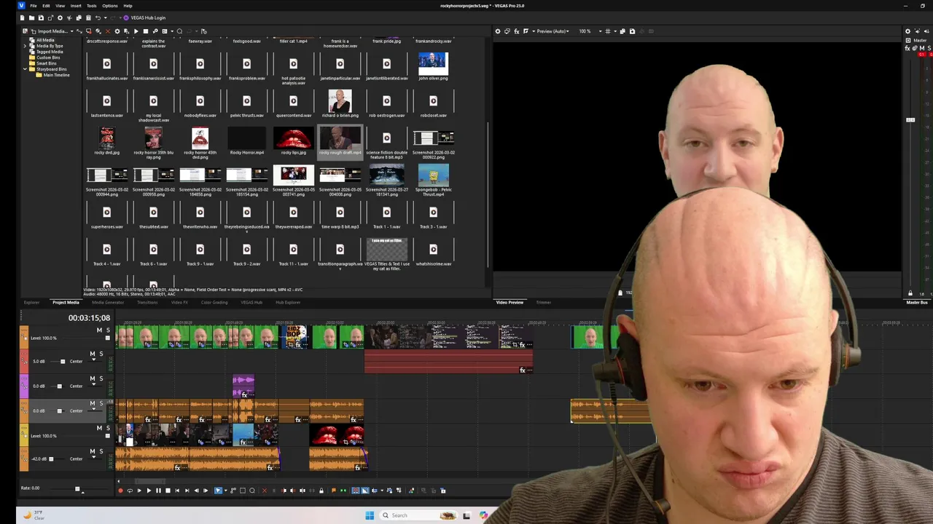The height and width of the screenshot is (524, 933).
Task: Mute the top video track
Action: 99,330
